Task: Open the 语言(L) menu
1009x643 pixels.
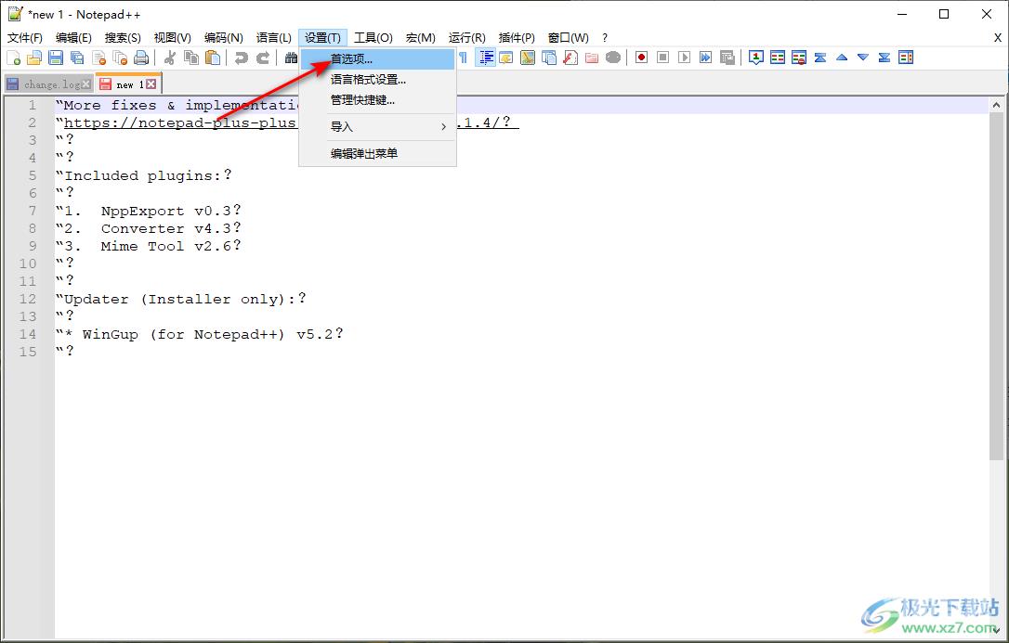Action: click(274, 38)
